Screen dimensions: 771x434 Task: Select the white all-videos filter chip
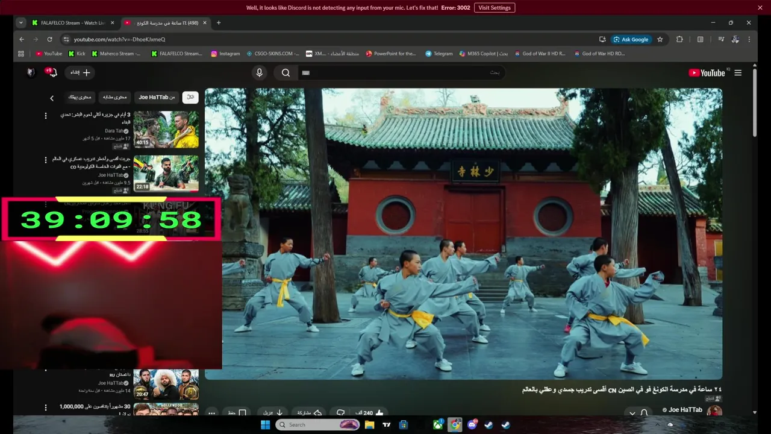190,97
